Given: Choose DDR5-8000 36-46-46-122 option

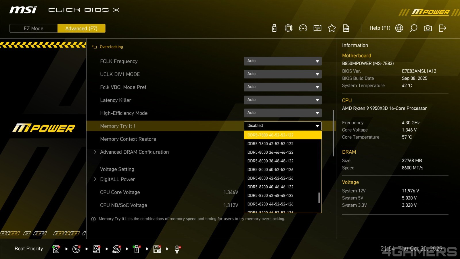Looking at the screenshot, I should tap(270, 152).
